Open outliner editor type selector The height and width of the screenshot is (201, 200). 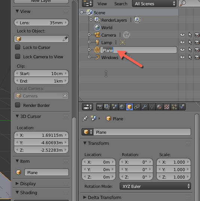(87, 3)
